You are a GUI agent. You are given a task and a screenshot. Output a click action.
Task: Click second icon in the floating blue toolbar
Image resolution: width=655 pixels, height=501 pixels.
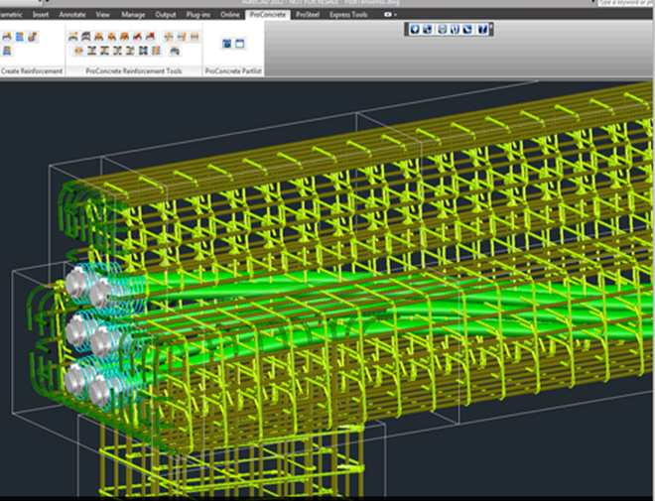428,29
